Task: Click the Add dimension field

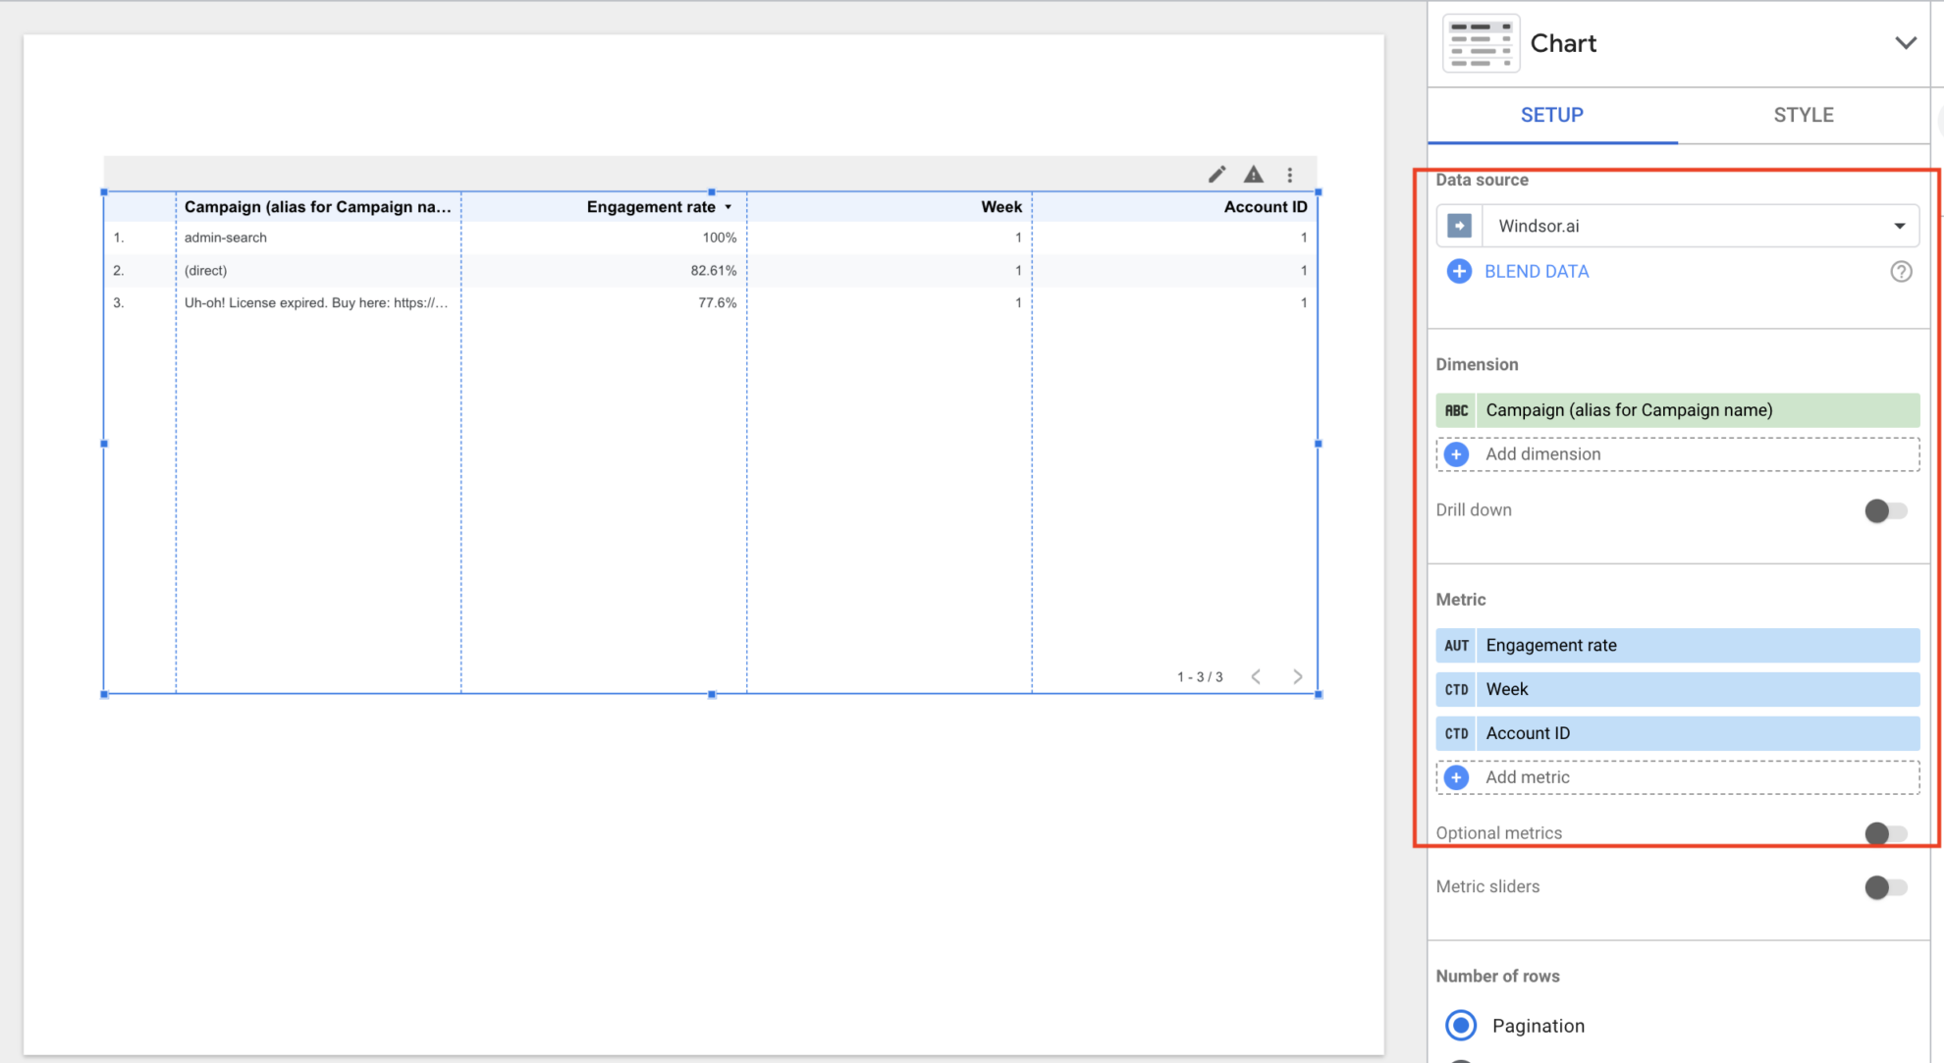Action: 1677,454
